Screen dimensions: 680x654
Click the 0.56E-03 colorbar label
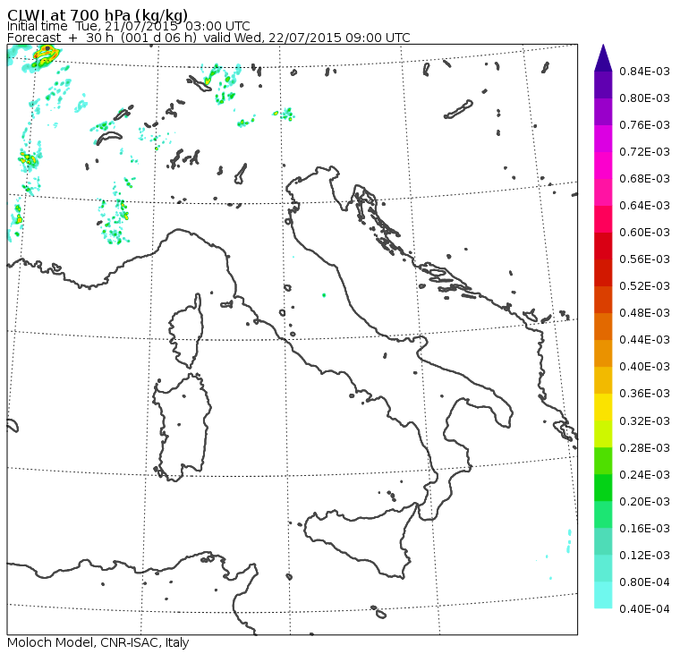(x=644, y=259)
